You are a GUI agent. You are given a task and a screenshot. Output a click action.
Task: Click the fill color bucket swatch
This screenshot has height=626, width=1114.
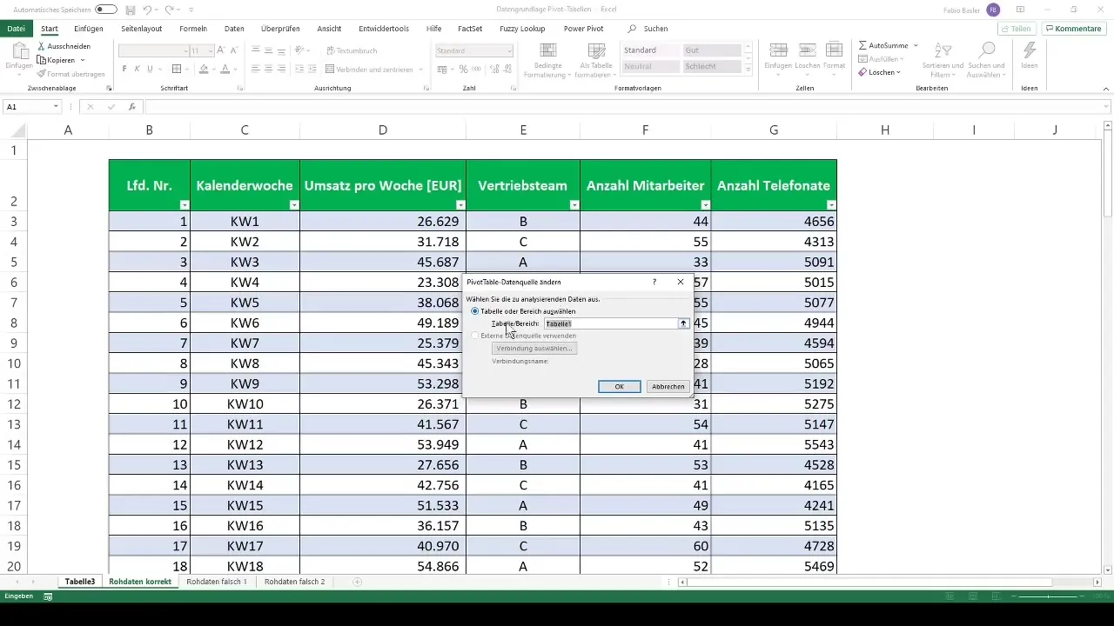[204, 69]
